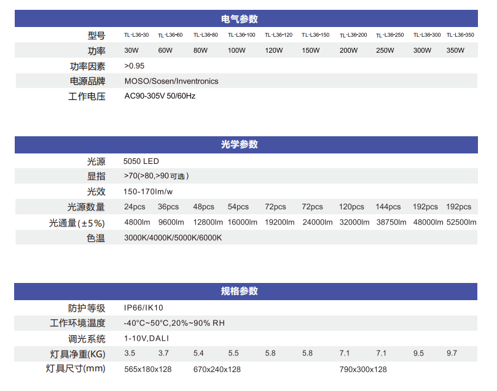This screenshot has width=497, height=391.
Task: Click the 350W power value
Action: [x=455, y=50]
